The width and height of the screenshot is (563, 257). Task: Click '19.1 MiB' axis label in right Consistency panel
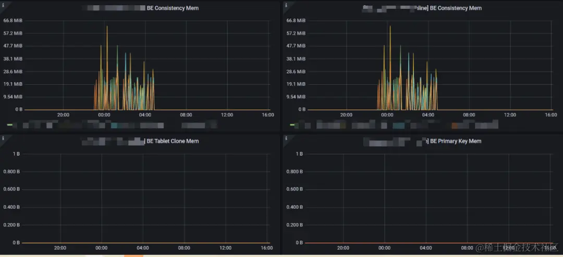(x=296, y=84)
